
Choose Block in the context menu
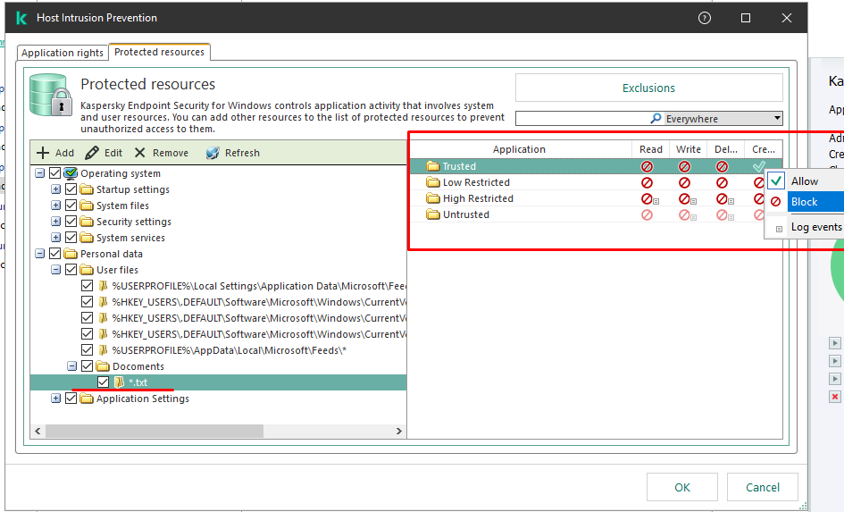tap(805, 202)
